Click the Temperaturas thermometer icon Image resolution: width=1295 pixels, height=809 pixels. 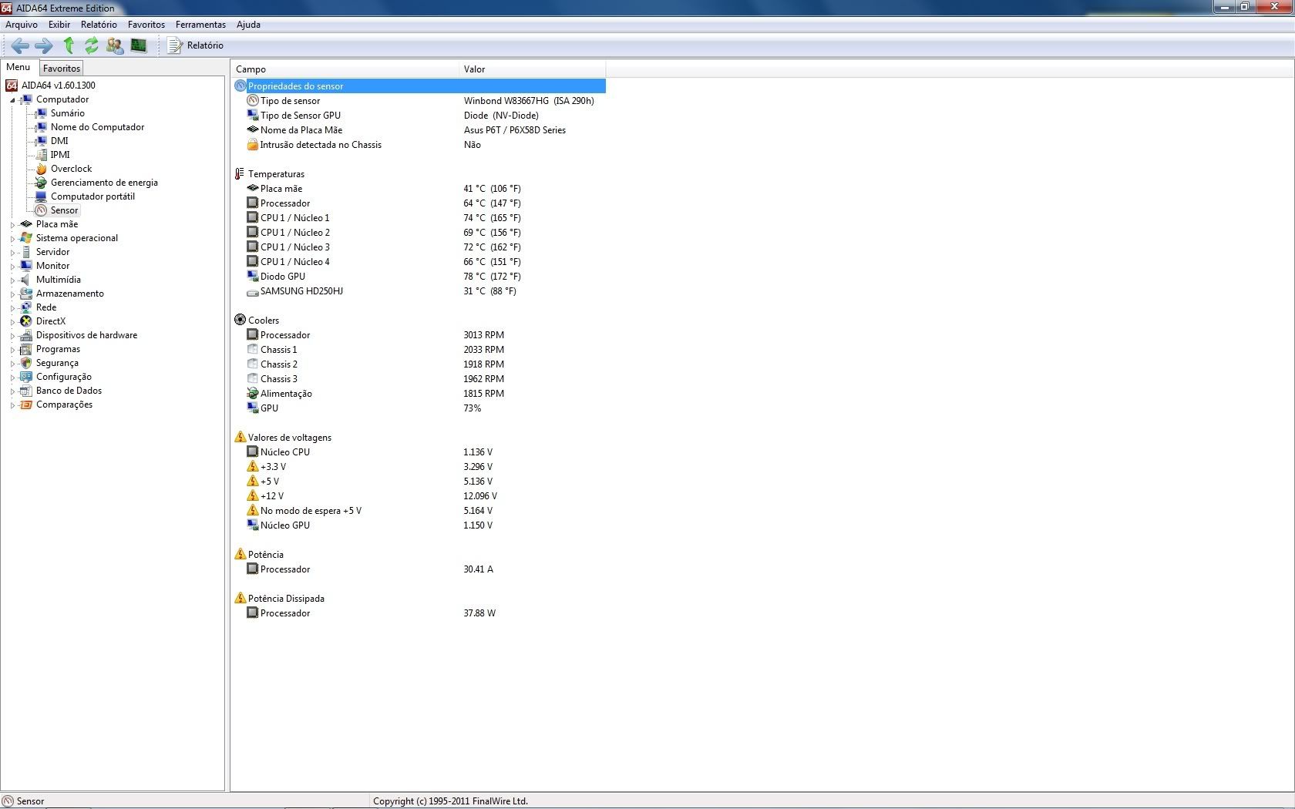click(x=240, y=174)
